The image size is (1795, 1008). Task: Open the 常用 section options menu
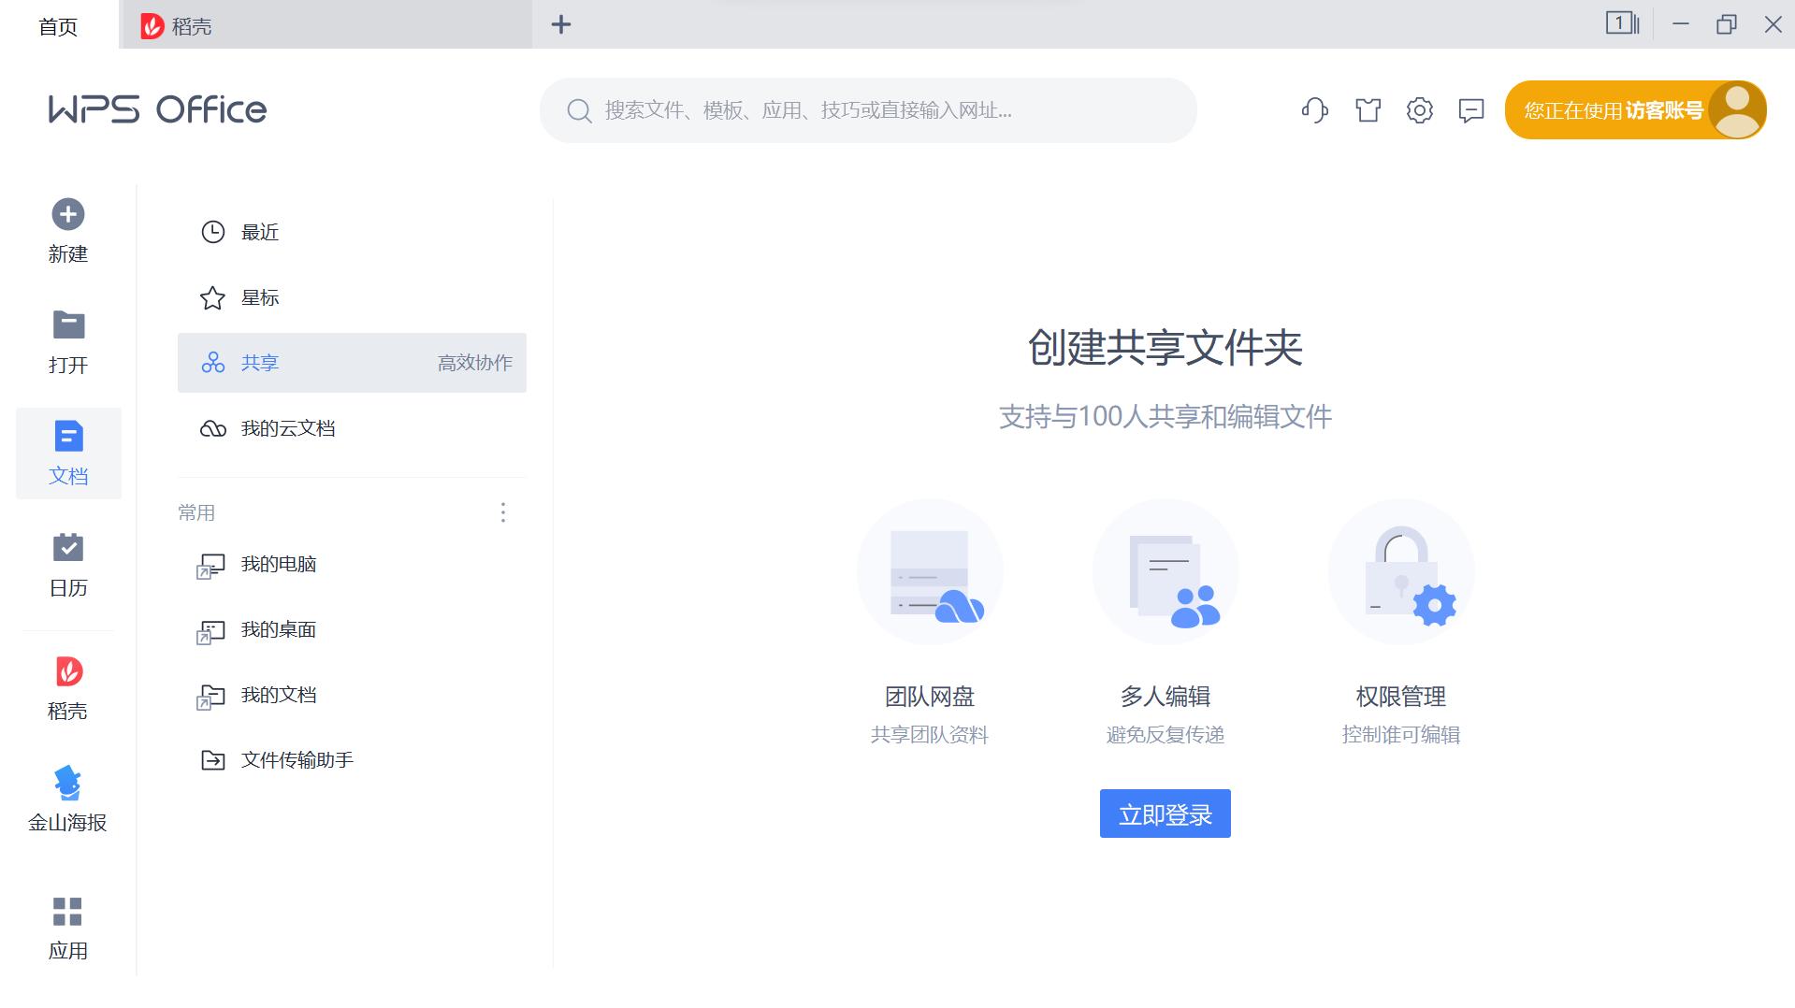pyautogui.click(x=503, y=512)
